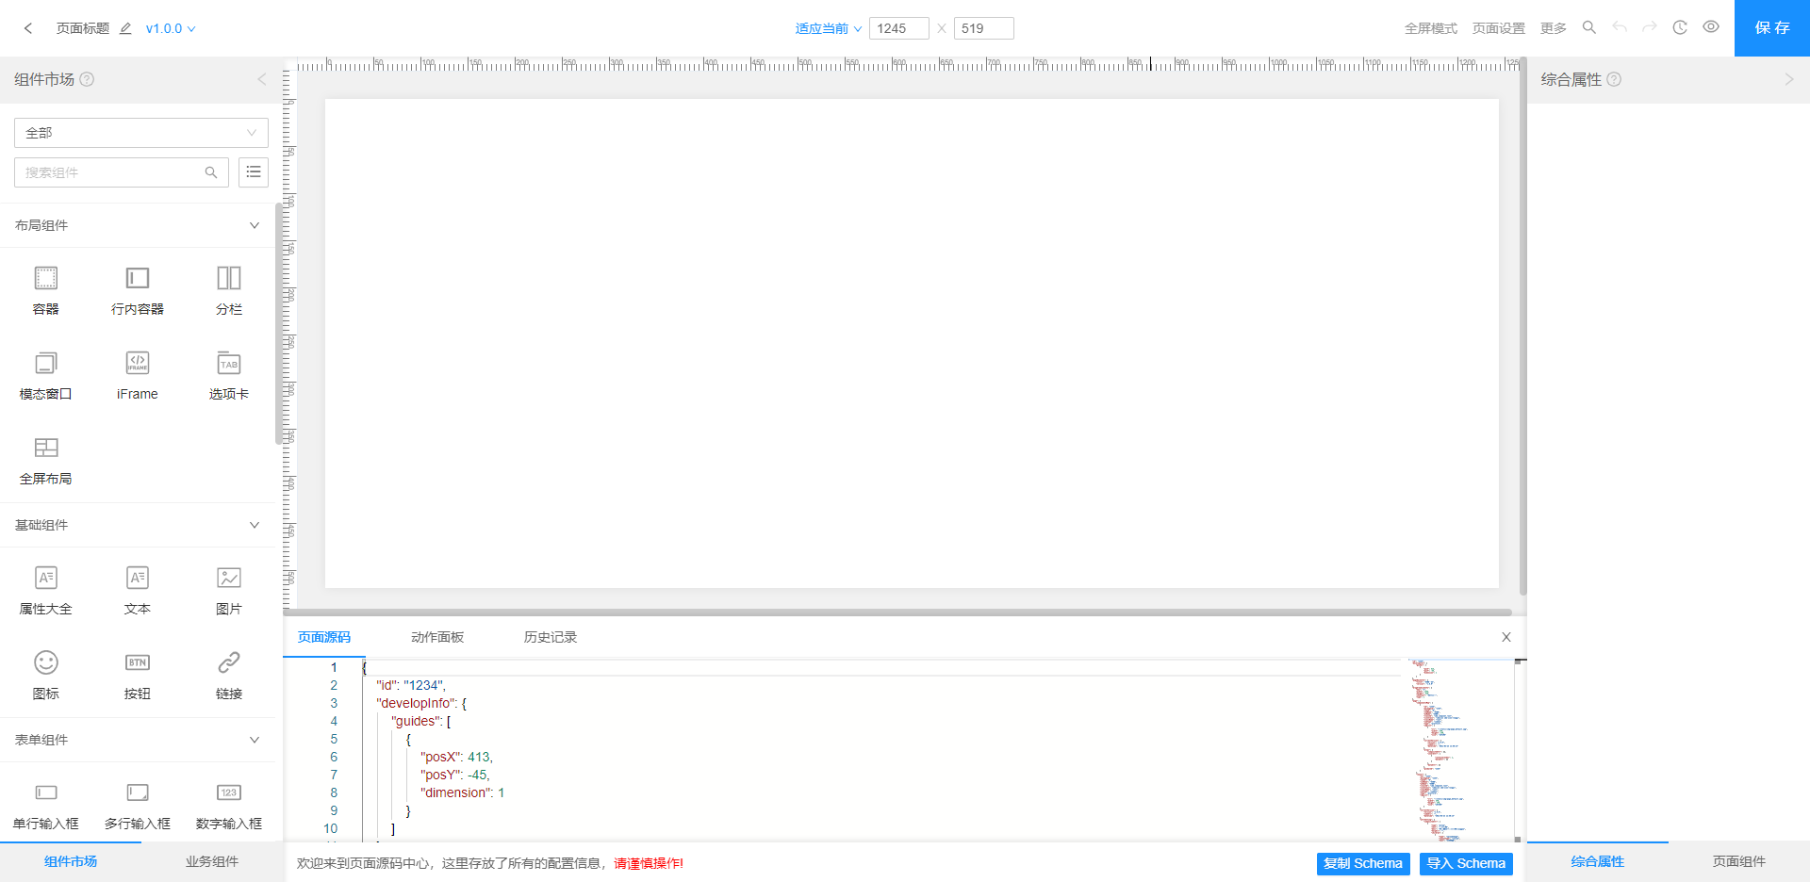The height and width of the screenshot is (882, 1810).
Task: Select the 数字输入框 number input component
Action: coord(229,805)
